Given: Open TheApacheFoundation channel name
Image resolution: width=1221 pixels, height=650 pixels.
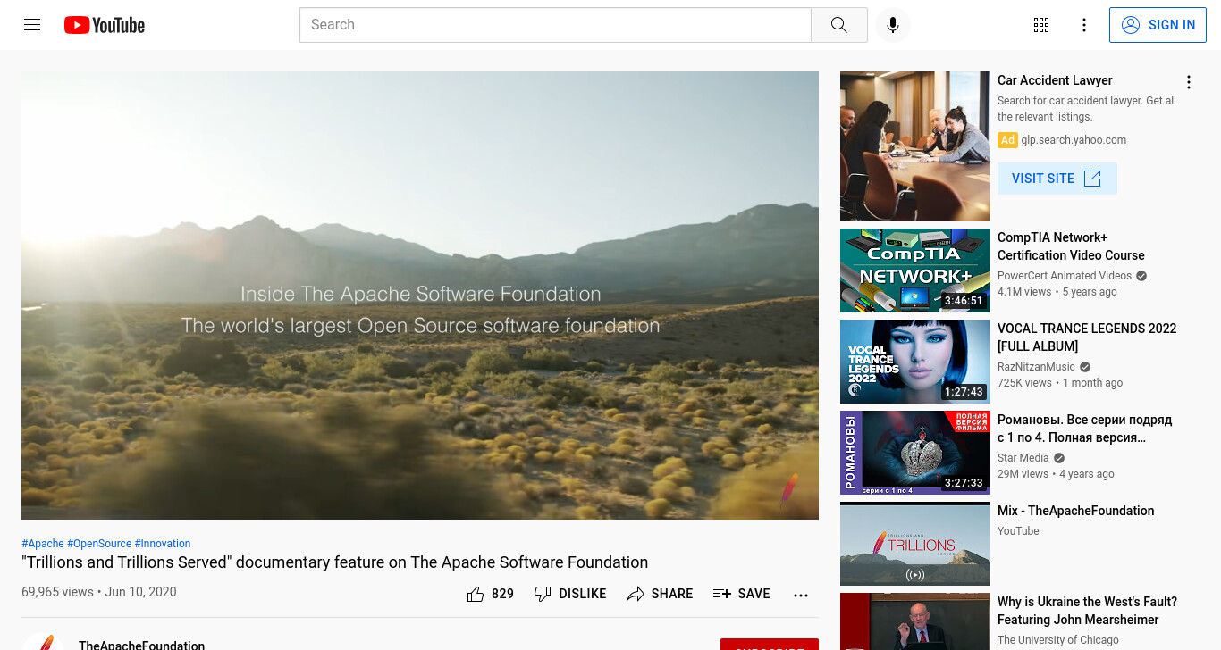Looking at the screenshot, I should click(141, 645).
